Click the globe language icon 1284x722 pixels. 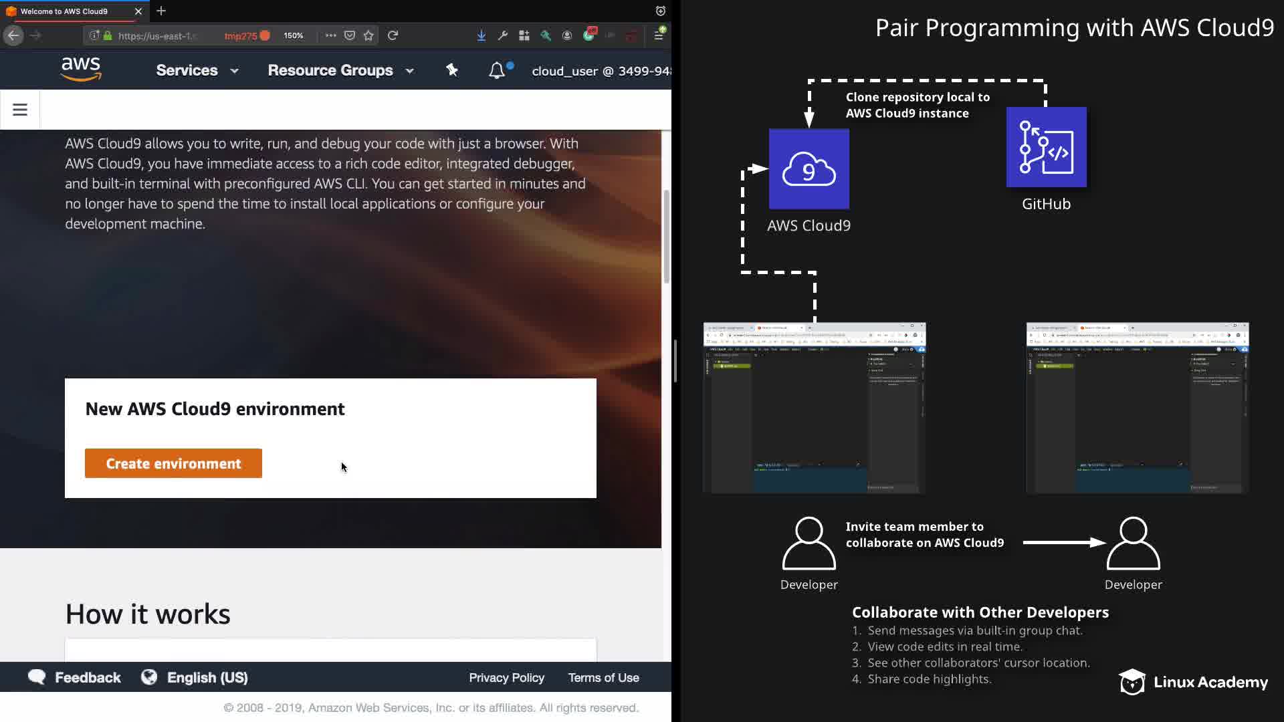coord(149,677)
